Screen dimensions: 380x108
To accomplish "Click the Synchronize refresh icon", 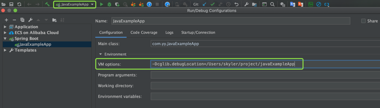I will pos(19,4).
